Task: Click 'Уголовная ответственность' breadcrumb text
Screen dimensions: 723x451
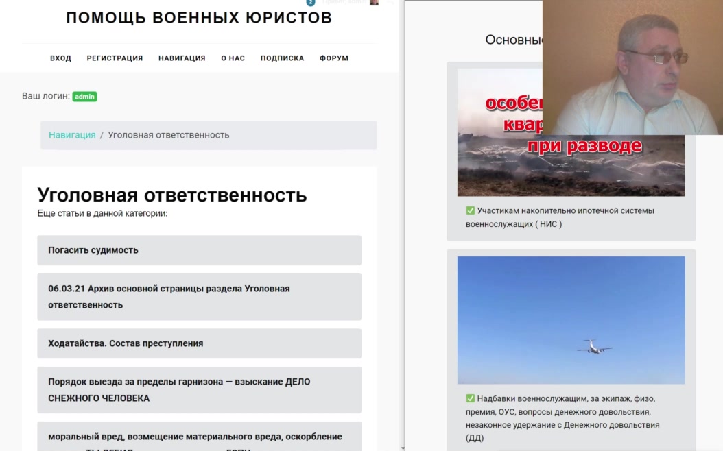Action: (168, 135)
